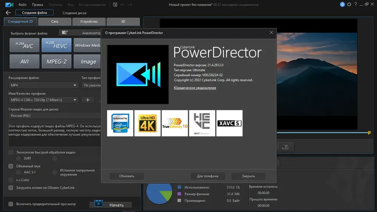Open settings gear icon
377x212 pixels.
(349, 4)
